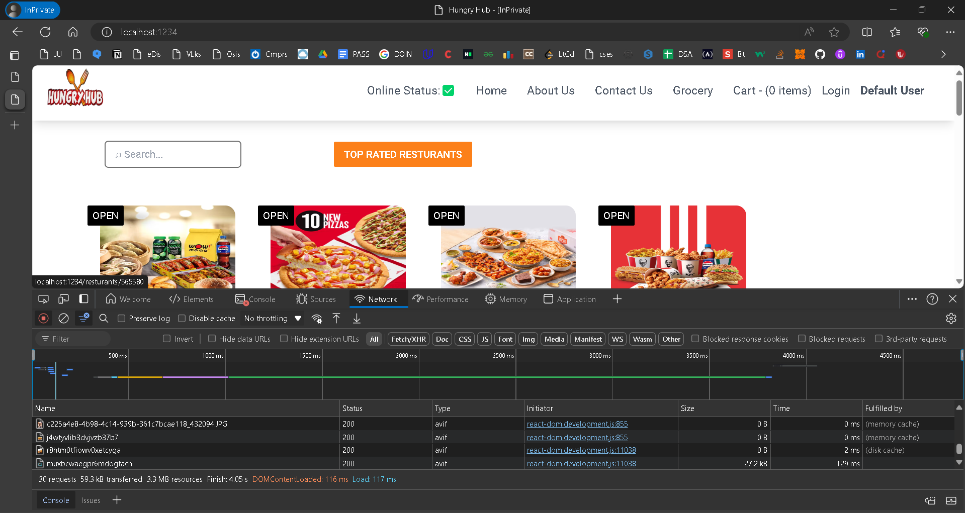This screenshot has width=965, height=513.
Task: Check 3rd-party requests checkbox
Action: coord(879,339)
